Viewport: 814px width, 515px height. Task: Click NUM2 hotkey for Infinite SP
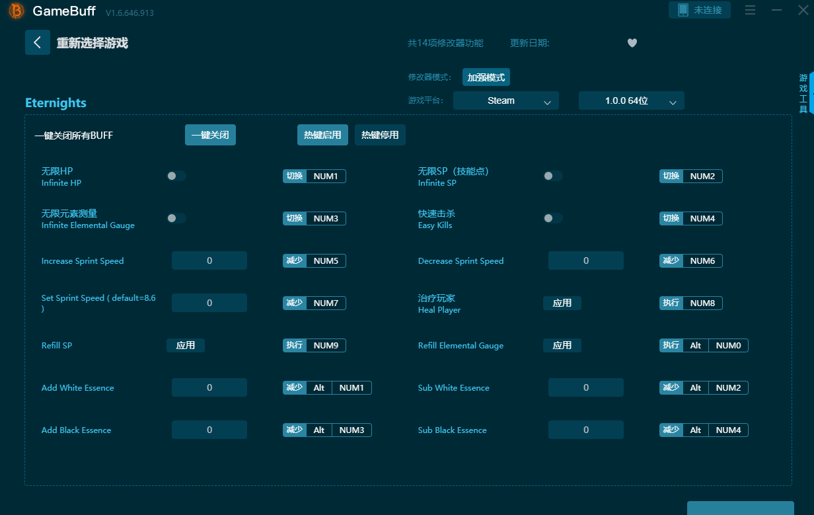[x=702, y=176]
